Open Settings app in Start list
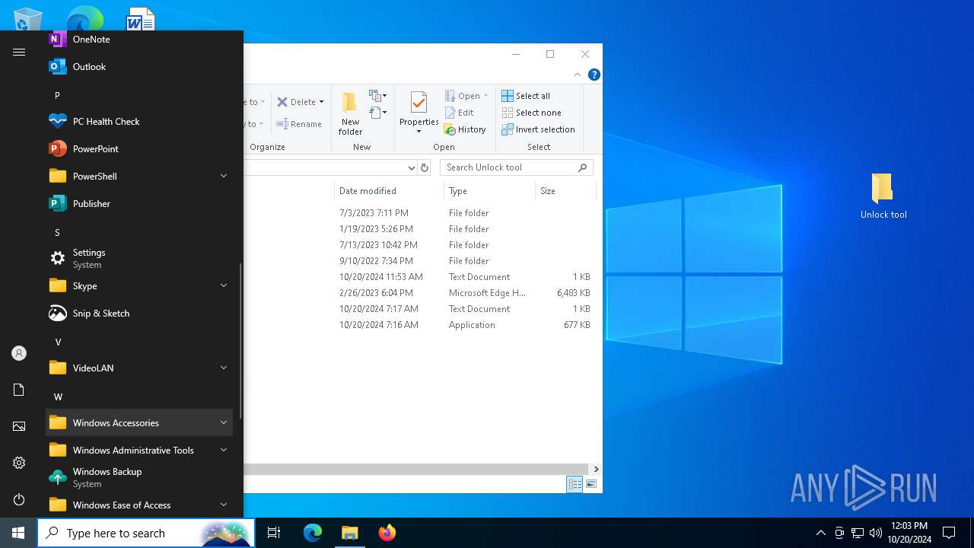The image size is (974, 548). pyautogui.click(x=139, y=258)
